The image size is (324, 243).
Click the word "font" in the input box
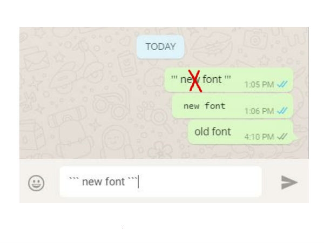(115, 181)
